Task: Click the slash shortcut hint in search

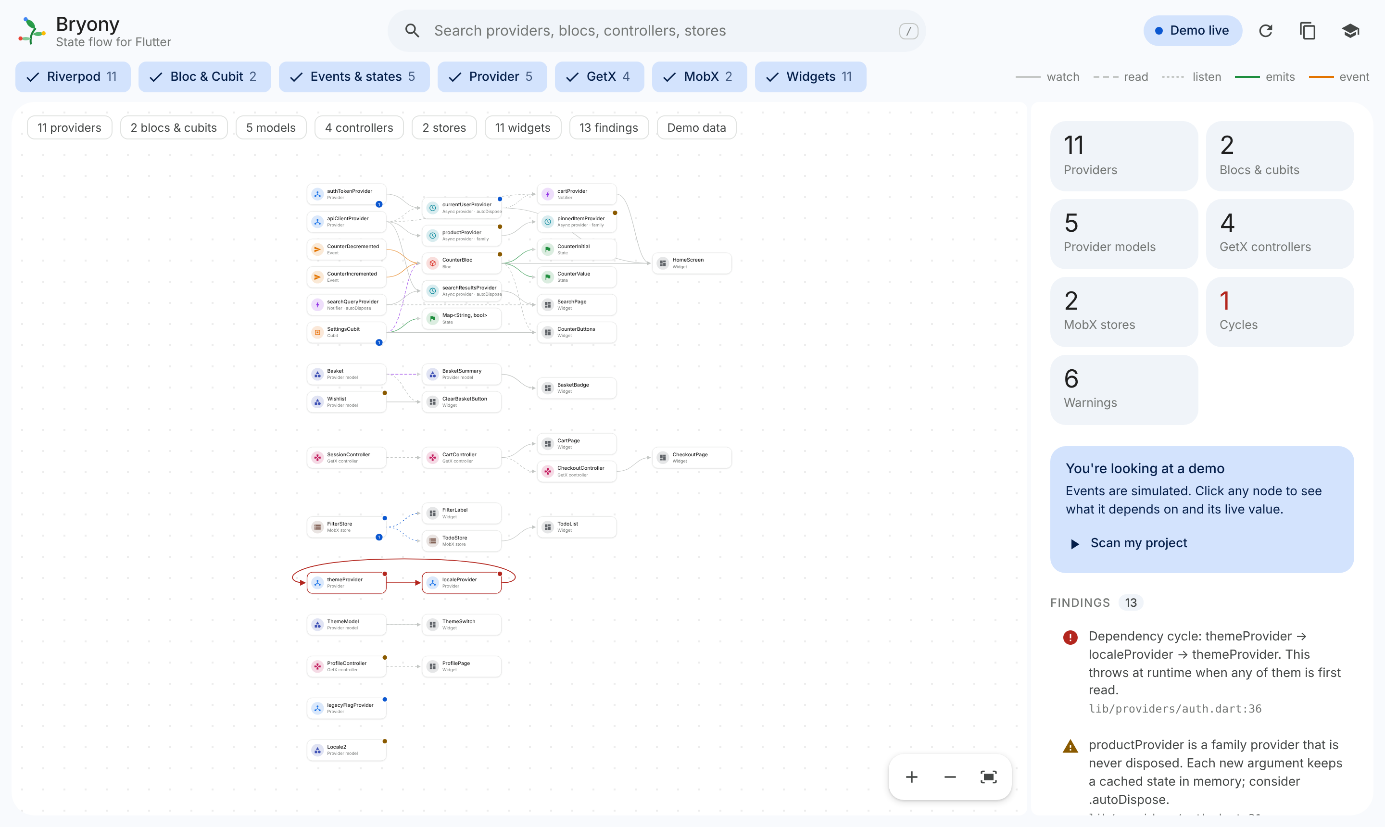Action: pyautogui.click(x=908, y=31)
